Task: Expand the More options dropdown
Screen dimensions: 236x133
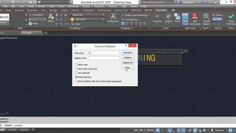Action: 223,15
